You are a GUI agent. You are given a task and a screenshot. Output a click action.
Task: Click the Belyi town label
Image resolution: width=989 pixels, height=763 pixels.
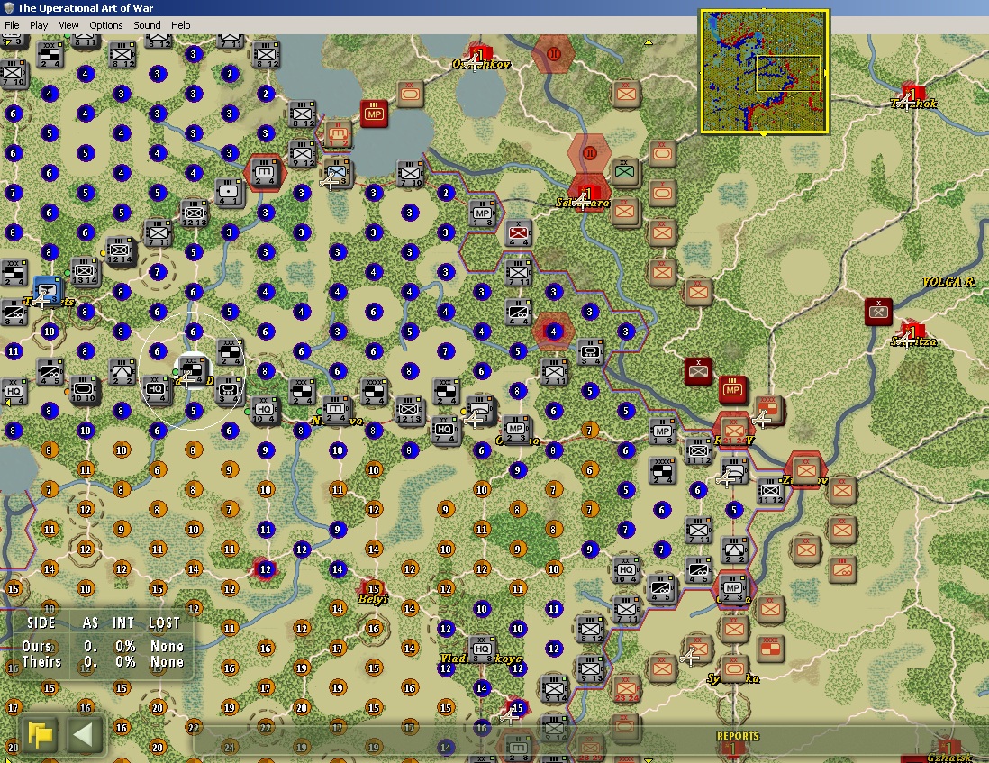[x=373, y=599]
